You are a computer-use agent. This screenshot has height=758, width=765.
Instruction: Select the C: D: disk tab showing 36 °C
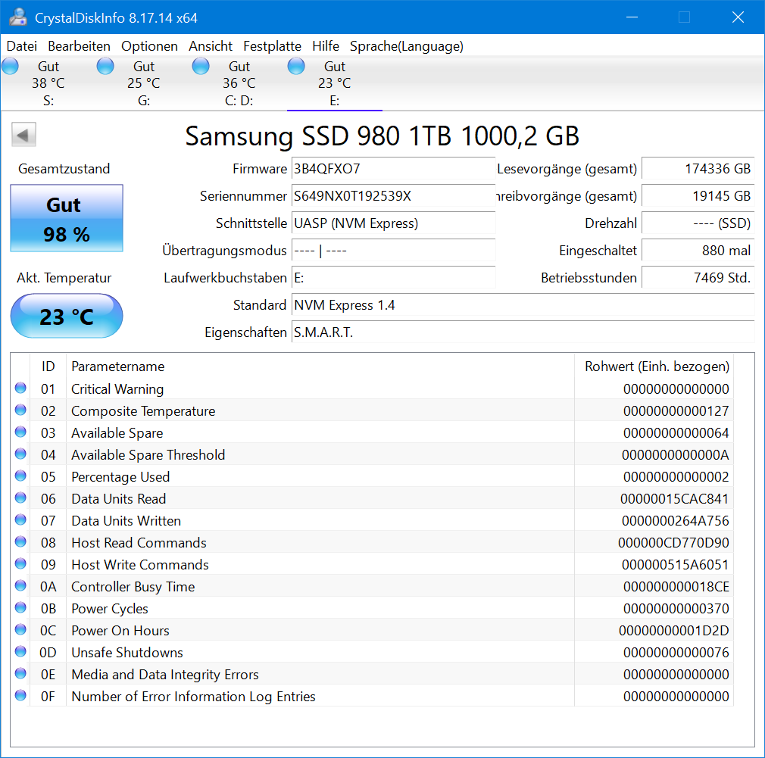239,83
